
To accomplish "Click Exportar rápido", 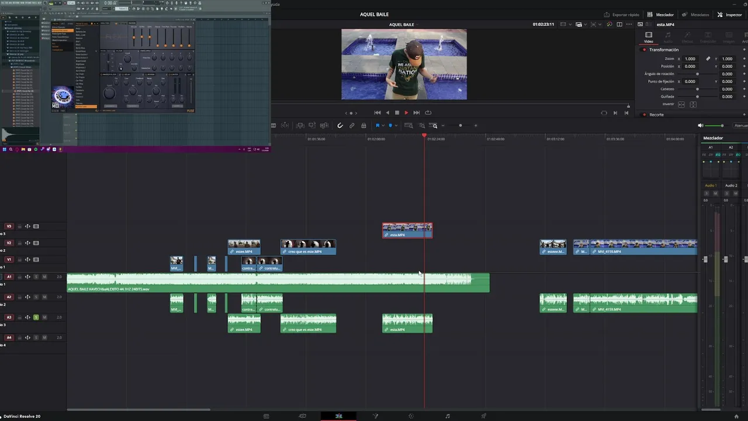I will pos(621,15).
